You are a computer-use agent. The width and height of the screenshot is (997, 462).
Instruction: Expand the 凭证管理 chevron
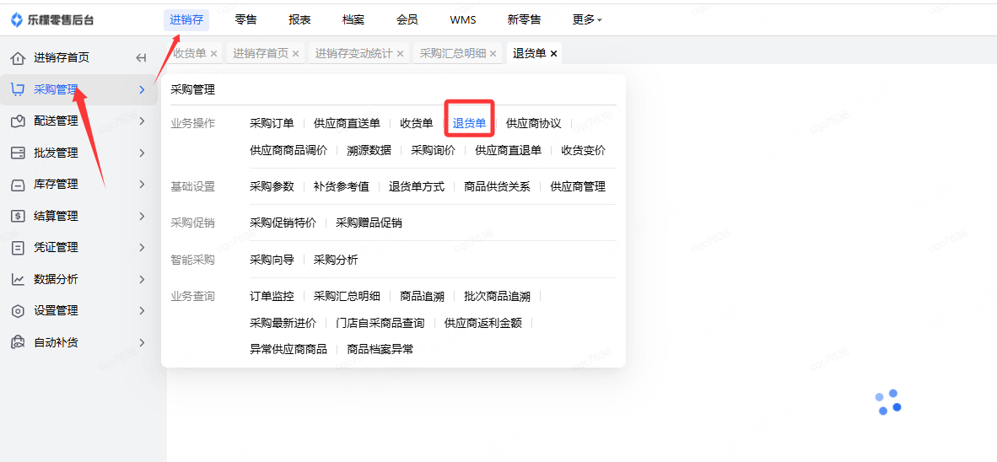(142, 247)
